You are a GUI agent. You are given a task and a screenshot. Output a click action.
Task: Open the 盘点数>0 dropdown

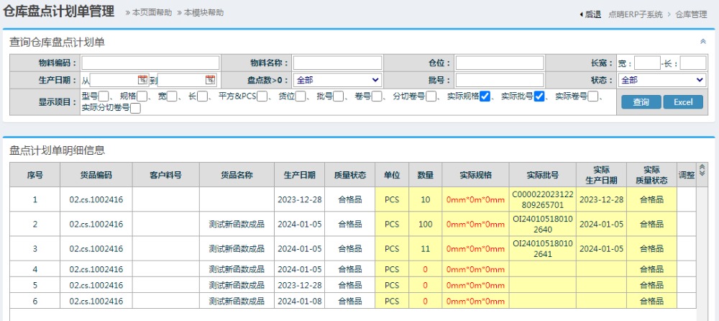click(x=337, y=80)
